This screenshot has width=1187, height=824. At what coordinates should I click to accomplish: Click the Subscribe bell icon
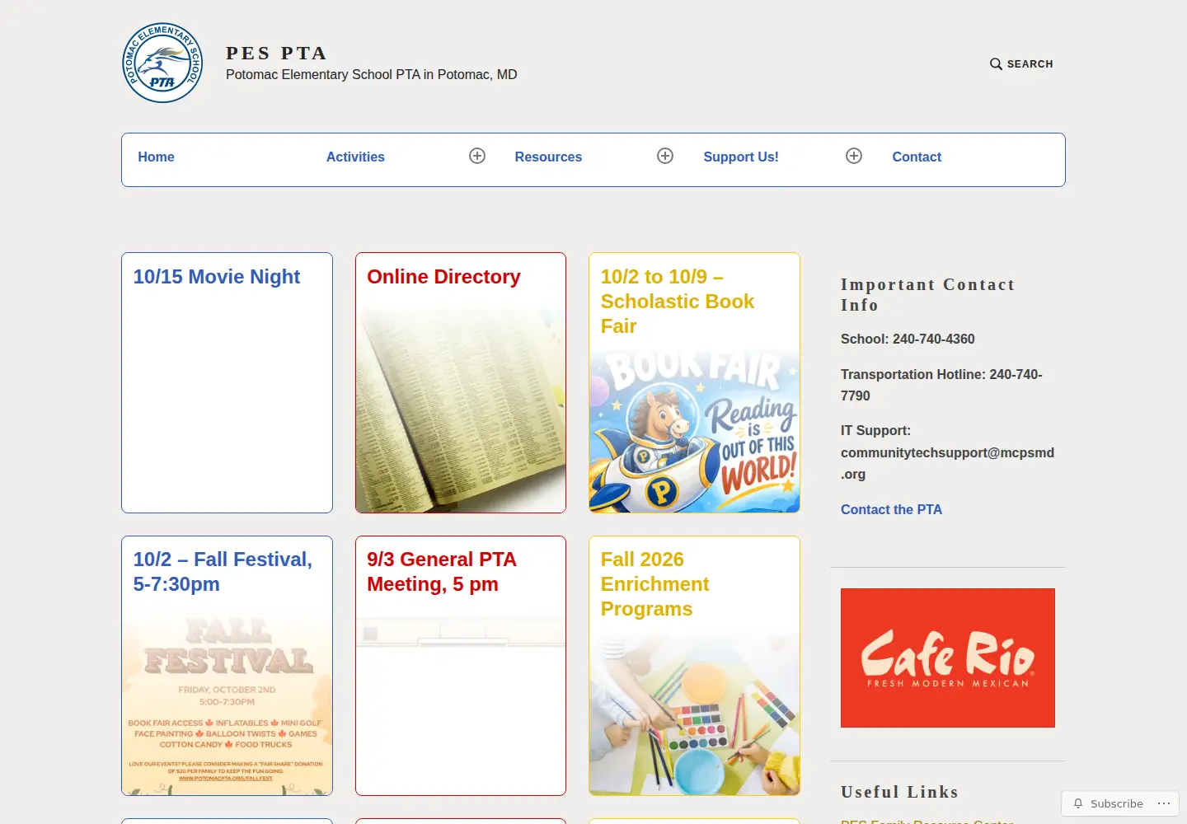click(x=1078, y=803)
